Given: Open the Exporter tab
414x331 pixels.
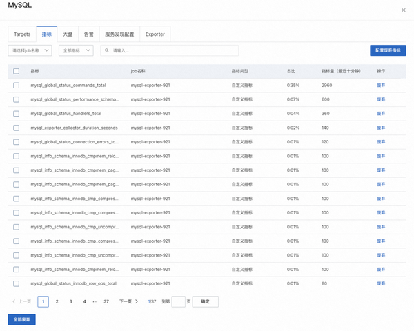Looking at the screenshot, I should pos(155,34).
